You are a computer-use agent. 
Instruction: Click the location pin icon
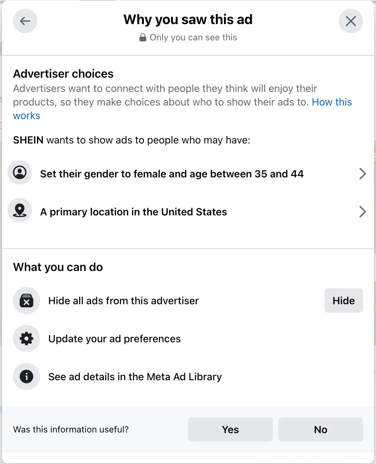(x=20, y=210)
